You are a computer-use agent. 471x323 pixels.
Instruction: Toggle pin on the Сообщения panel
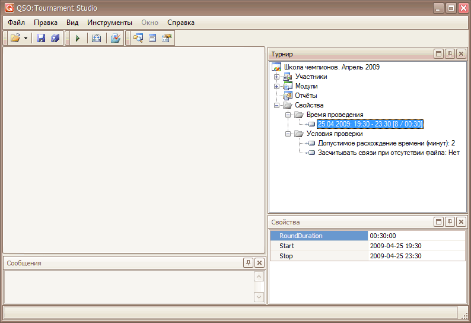[248, 262]
